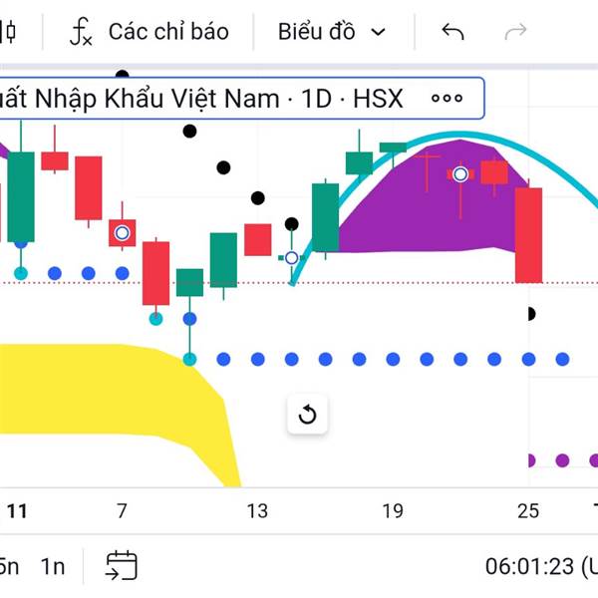This screenshot has height=598, width=598.
Task: Click the greyed-out redo arrow
Action: [x=515, y=32]
